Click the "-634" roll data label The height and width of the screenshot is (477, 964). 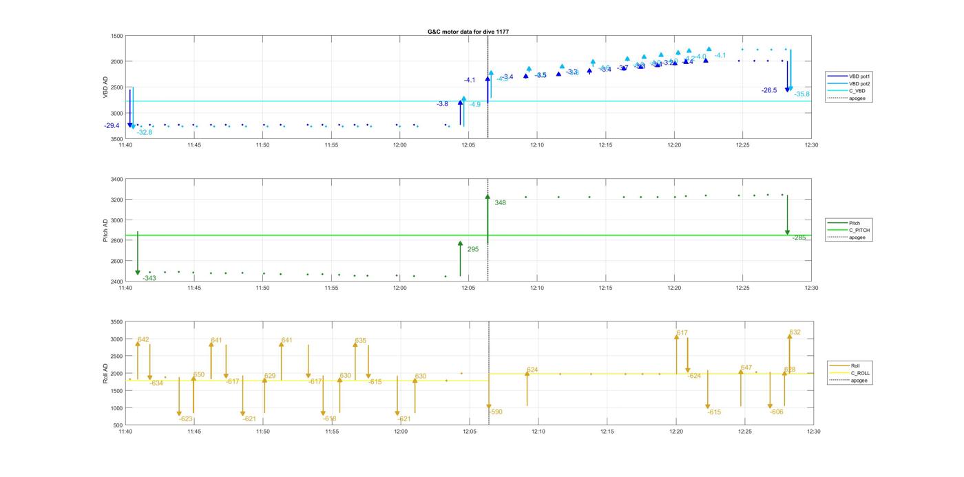[x=156, y=383]
